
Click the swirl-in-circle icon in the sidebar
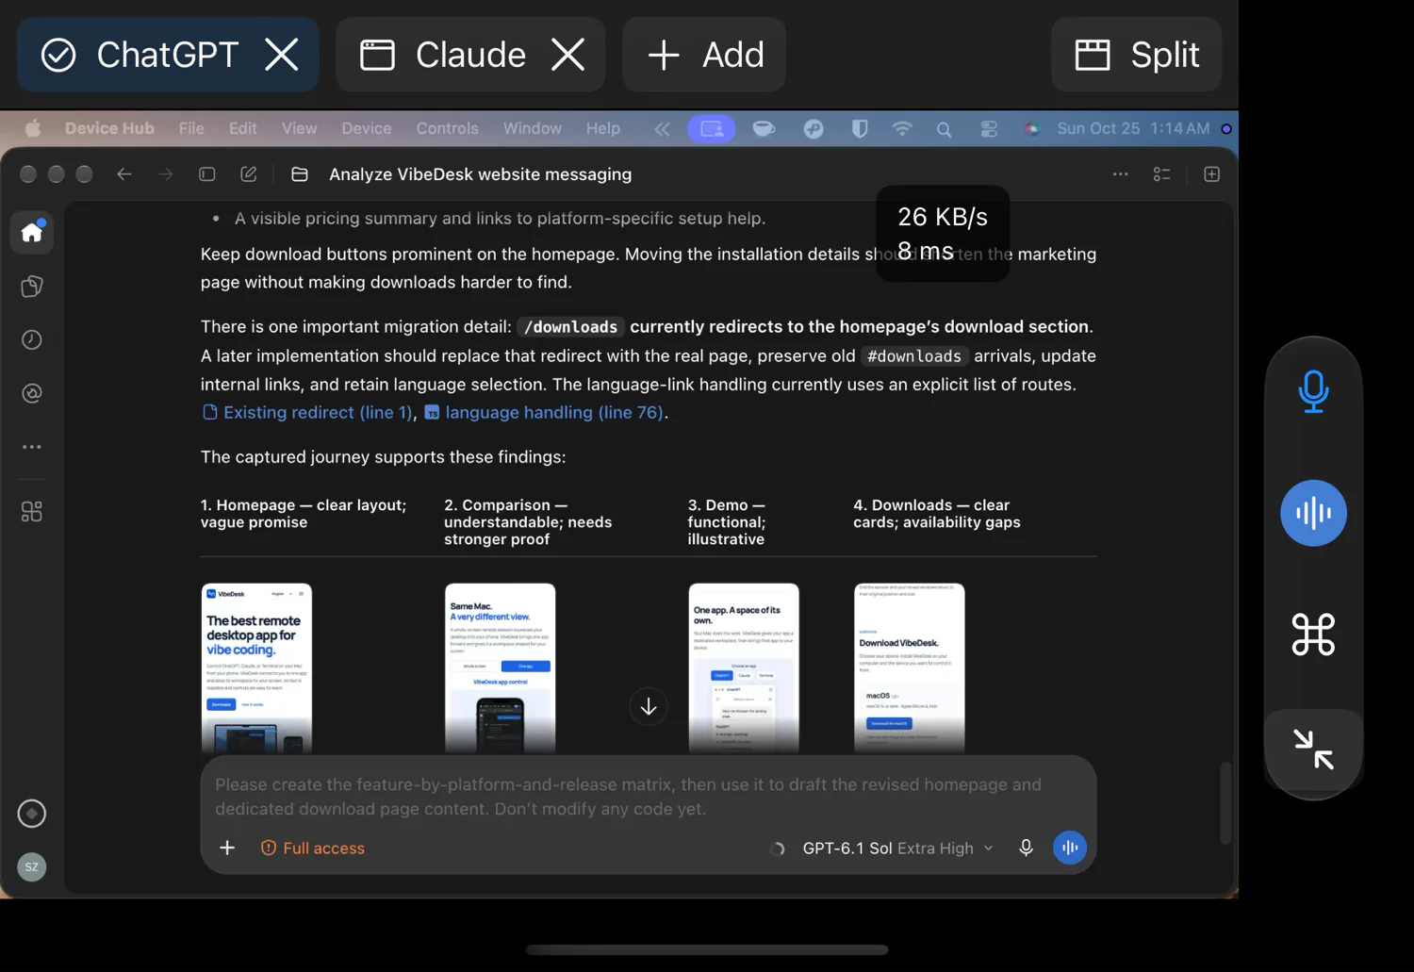click(x=32, y=393)
